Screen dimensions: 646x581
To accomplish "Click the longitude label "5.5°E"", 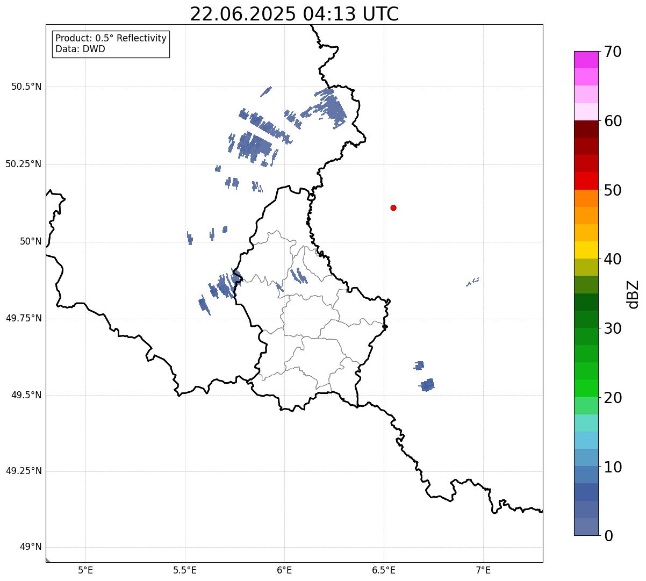I will tap(185, 570).
